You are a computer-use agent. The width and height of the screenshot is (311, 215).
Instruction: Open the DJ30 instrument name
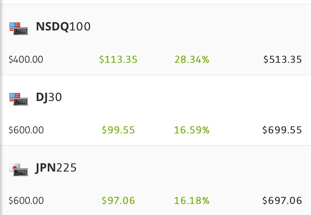point(49,98)
